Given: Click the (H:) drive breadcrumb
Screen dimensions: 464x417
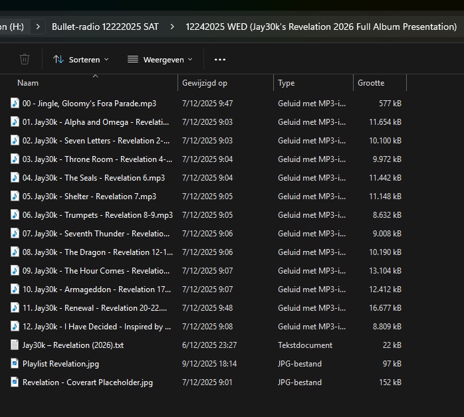Looking at the screenshot, I should (12, 27).
